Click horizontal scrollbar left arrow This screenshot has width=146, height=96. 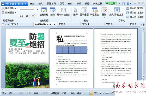(x=3, y=90)
